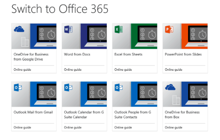
Task: Open the 'Word from Docs' title link
Action: click(77, 54)
